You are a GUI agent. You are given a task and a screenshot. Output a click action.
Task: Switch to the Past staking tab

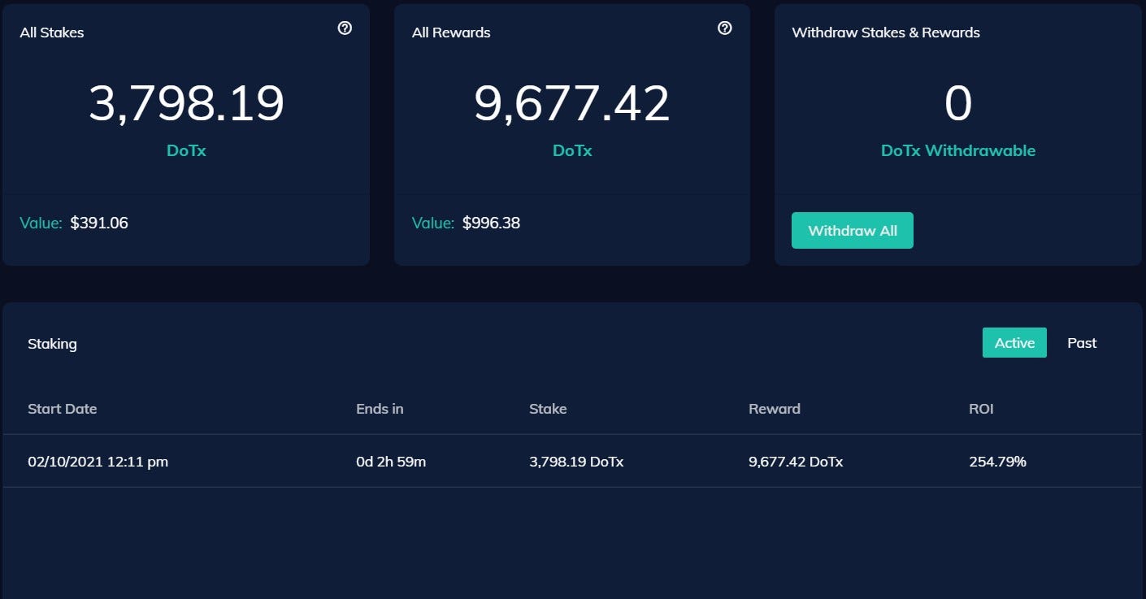pos(1082,343)
